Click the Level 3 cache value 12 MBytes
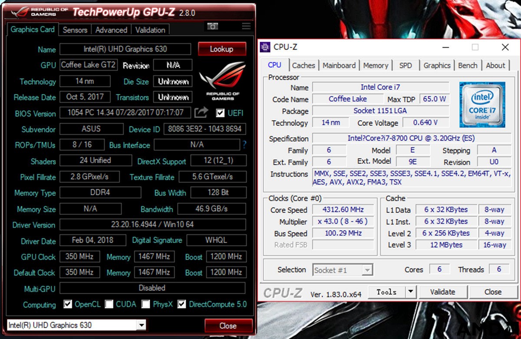The height and width of the screenshot is (339, 521). pyautogui.click(x=446, y=245)
